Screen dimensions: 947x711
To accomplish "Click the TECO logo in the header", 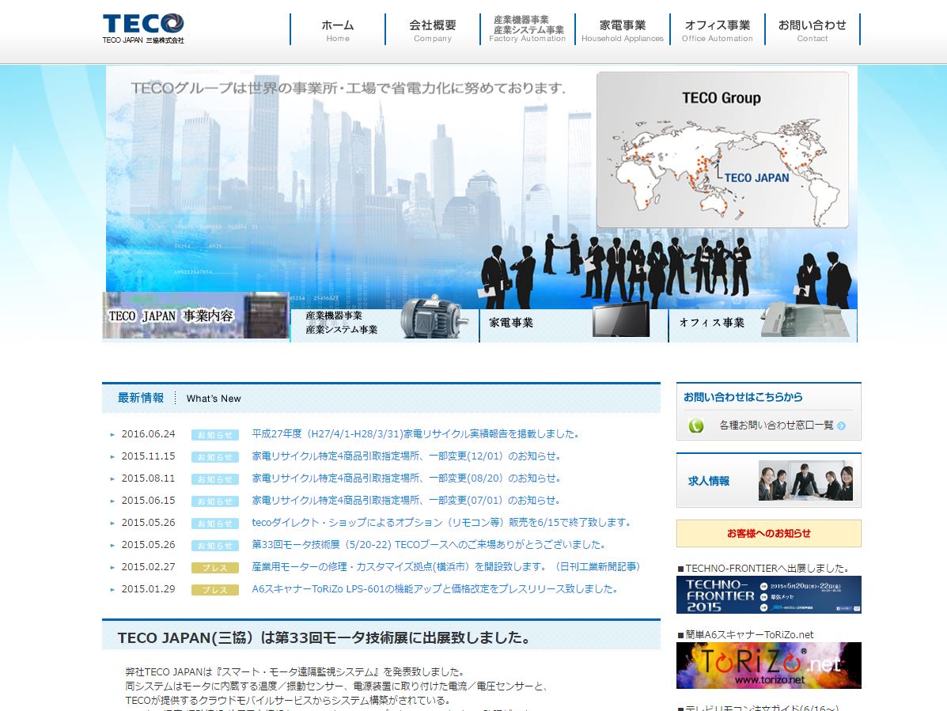I will (x=143, y=29).
